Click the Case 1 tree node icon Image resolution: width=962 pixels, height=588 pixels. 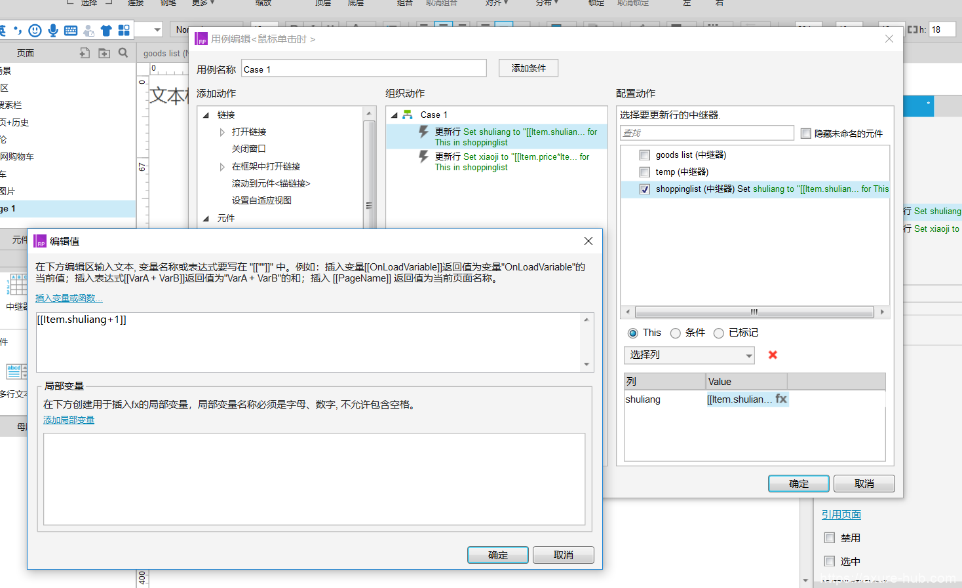click(408, 115)
